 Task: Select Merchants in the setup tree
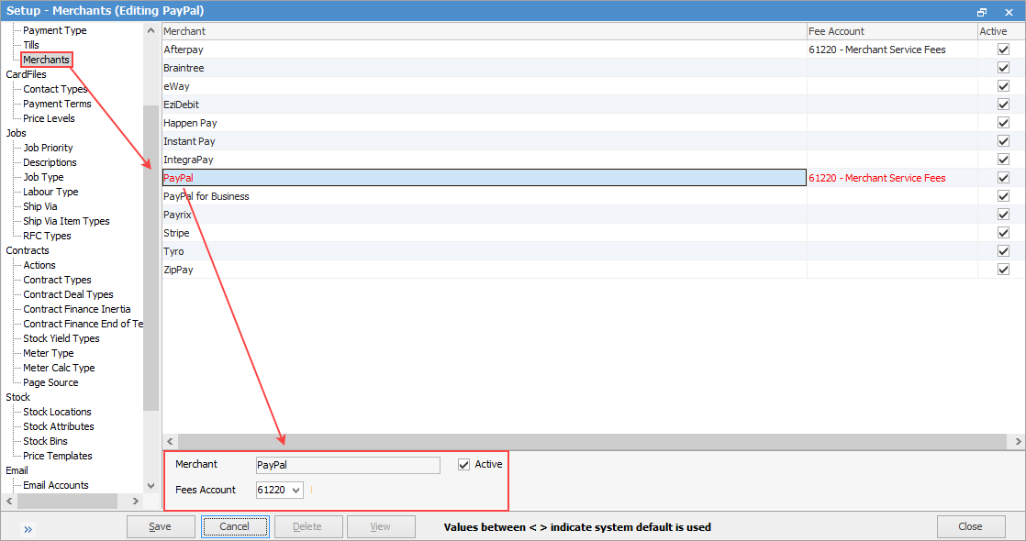46,60
